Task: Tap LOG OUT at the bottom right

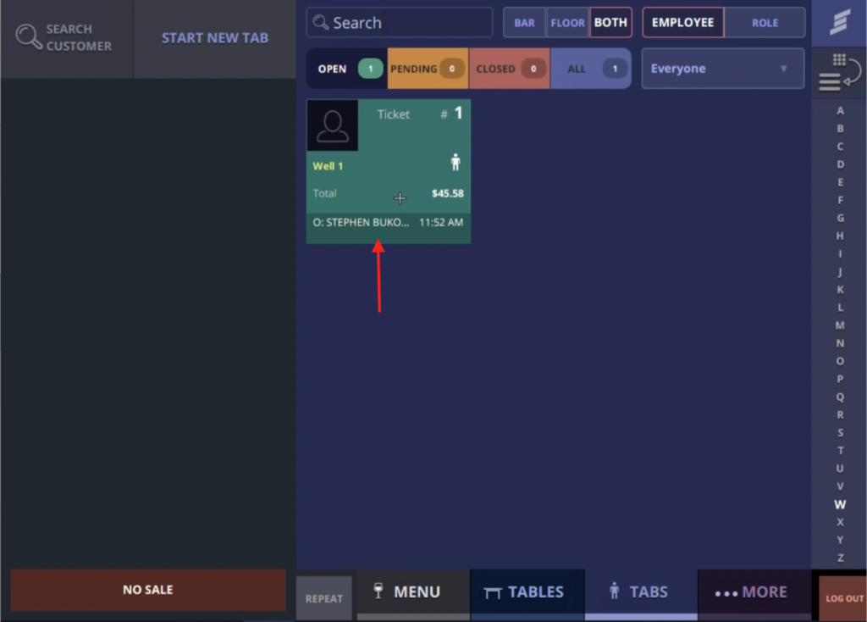Action: coord(843,597)
